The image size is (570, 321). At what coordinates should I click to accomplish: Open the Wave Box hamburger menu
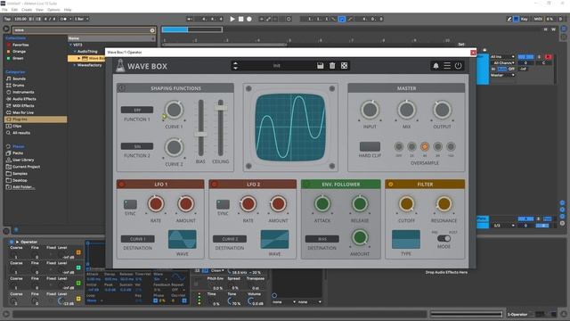tap(447, 65)
